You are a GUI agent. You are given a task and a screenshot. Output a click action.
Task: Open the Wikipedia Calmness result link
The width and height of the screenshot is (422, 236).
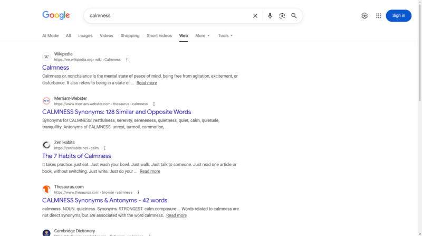(x=55, y=68)
